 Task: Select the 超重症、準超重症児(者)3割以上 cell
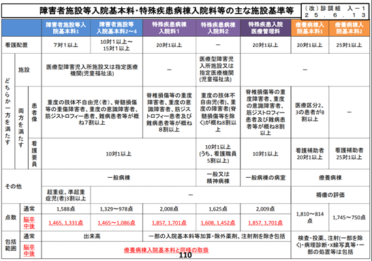point(65,195)
